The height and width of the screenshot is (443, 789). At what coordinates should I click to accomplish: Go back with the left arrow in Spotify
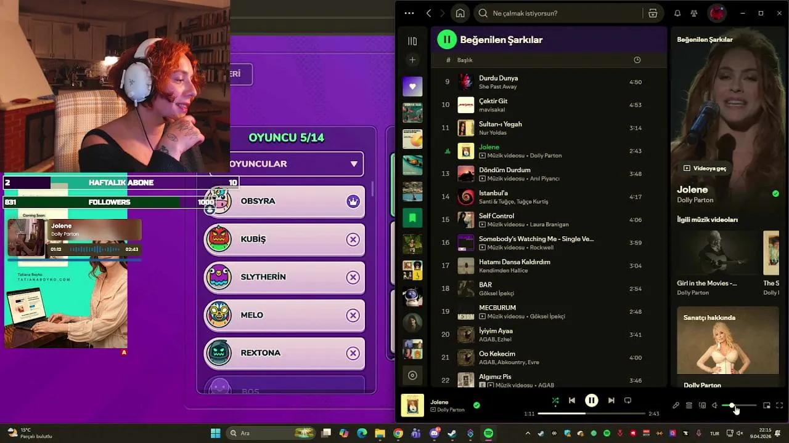429,13
